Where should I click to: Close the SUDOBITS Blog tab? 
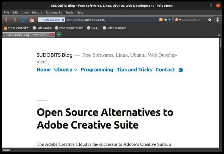tap(52, 35)
